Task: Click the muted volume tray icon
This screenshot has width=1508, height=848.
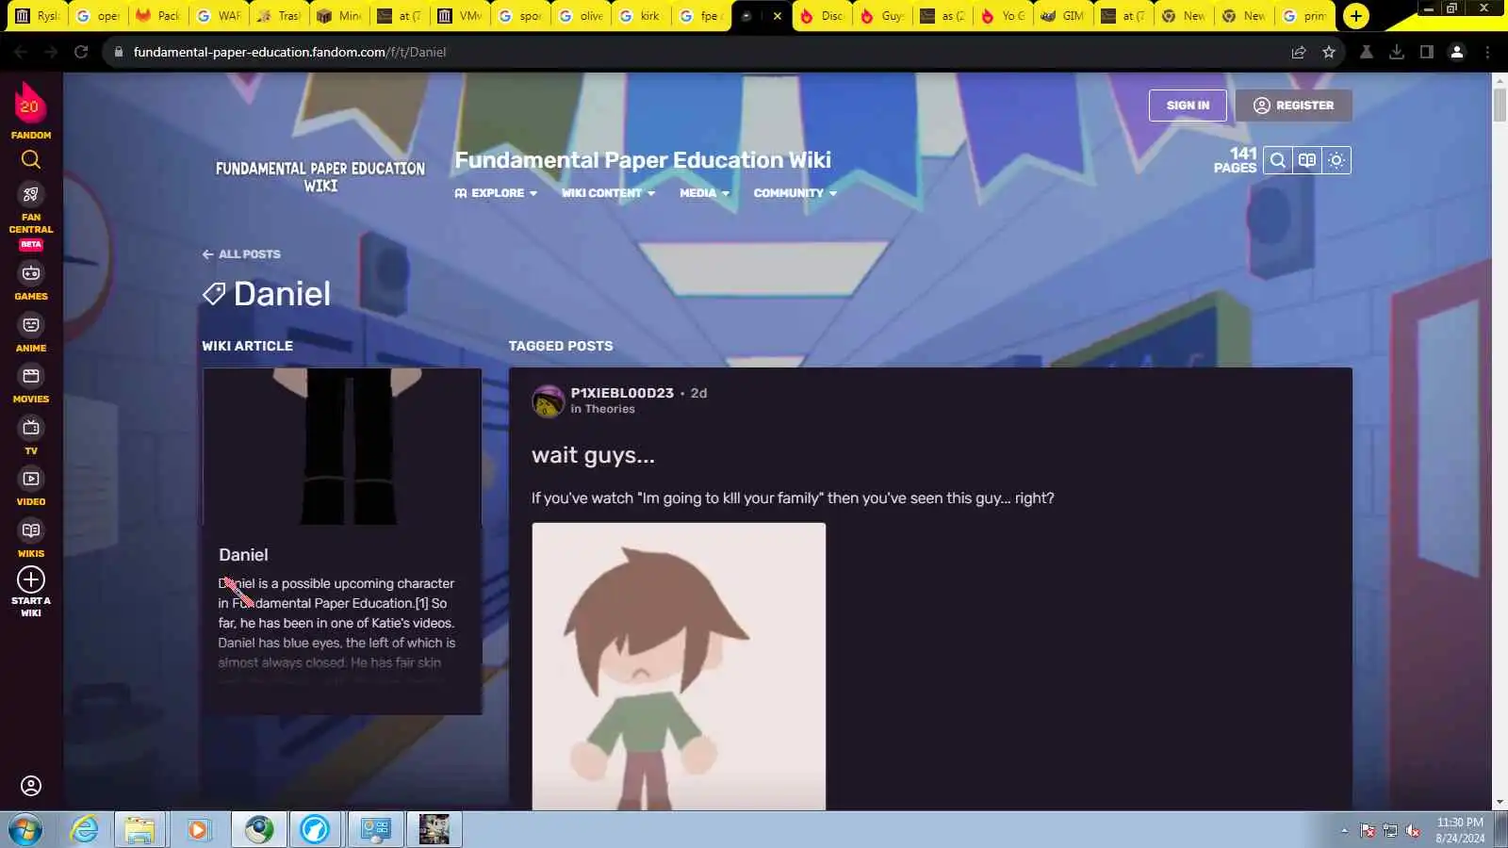Action: [x=1413, y=830]
